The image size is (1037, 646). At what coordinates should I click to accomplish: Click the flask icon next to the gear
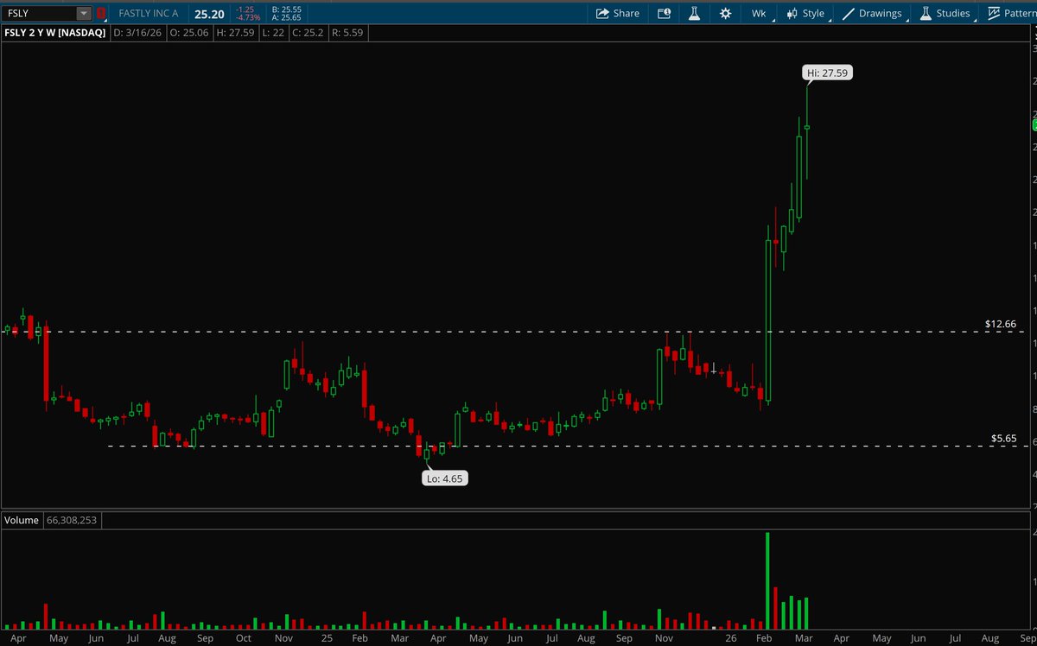coord(693,13)
